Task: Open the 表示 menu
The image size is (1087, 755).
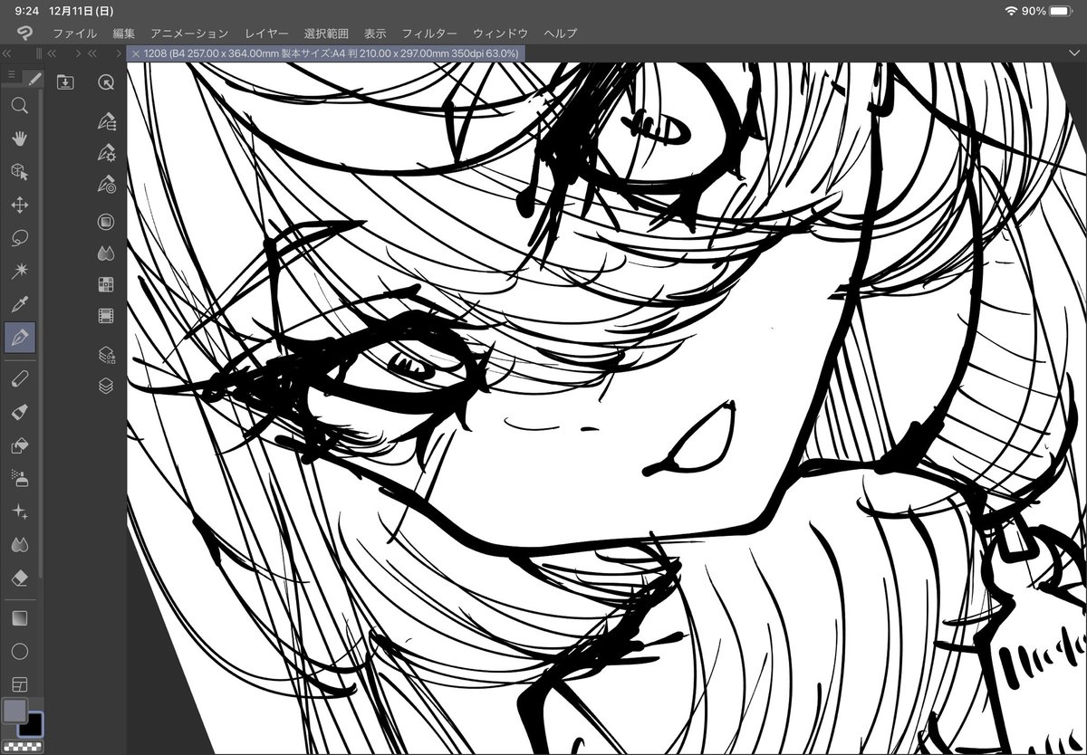Action: (x=375, y=33)
